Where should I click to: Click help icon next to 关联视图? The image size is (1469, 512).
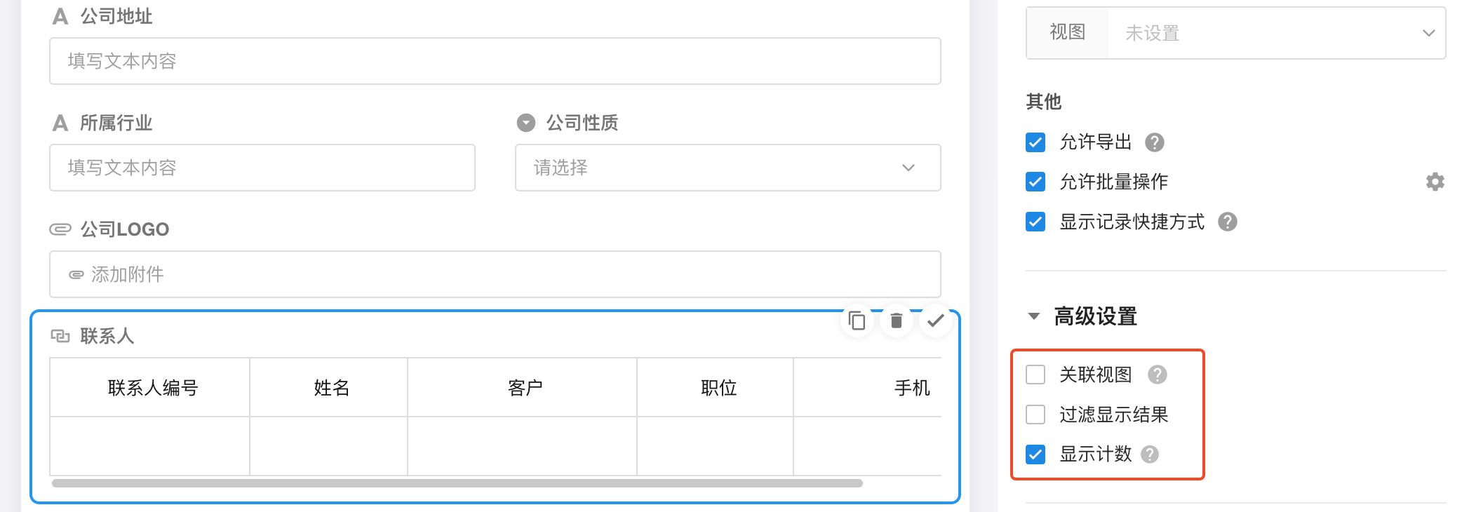coord(1157,375)
